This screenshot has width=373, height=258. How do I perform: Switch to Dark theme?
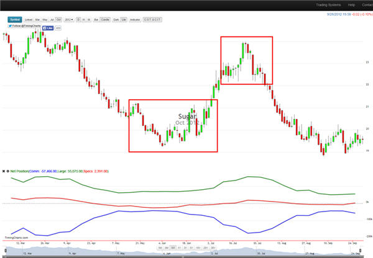[x=116, y=20]
